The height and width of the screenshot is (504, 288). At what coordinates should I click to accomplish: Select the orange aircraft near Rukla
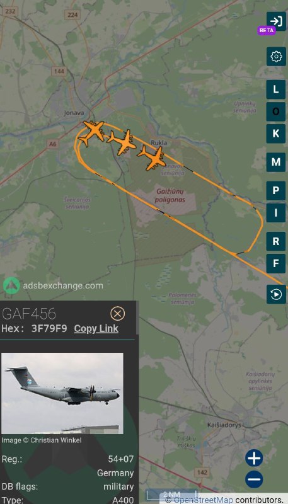[152, 158]
